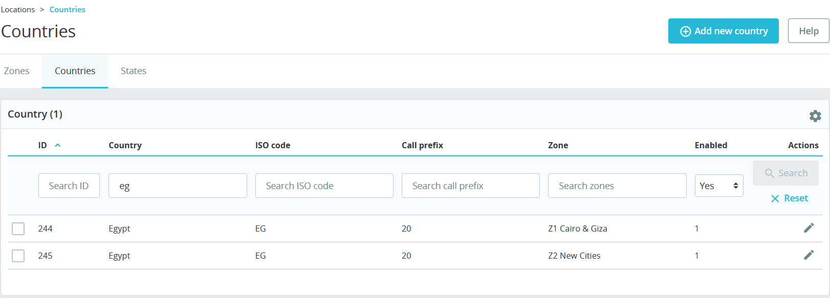Switch to the States tab
Screen dimensions: 830x298
pos(134,71)
